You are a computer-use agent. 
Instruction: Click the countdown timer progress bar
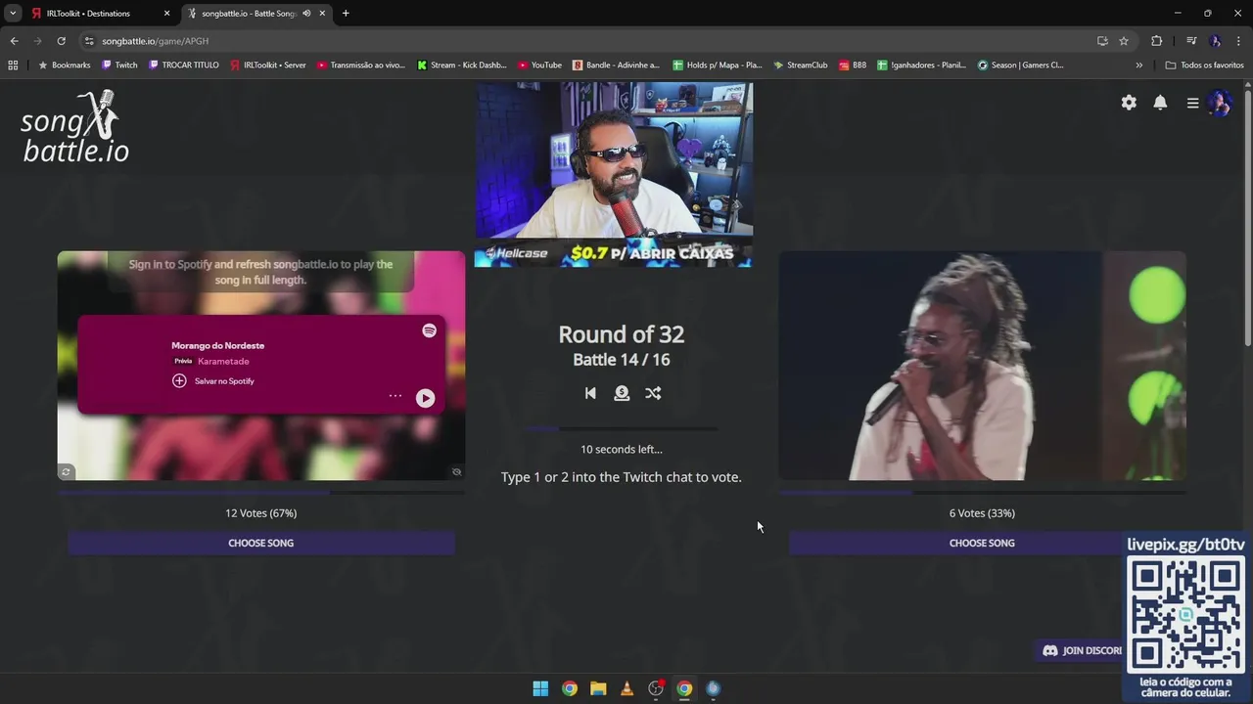pyautogui.click(x=622, y=428)
